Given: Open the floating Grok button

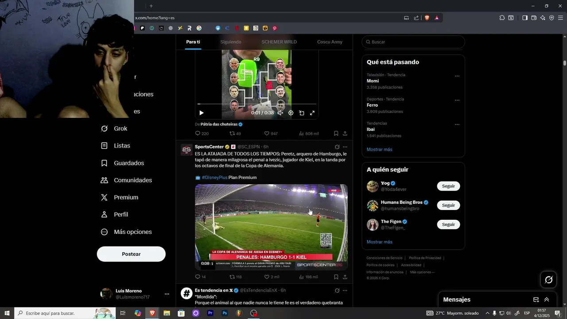Looking at the screenshot, I should click(x=548, y=280).
